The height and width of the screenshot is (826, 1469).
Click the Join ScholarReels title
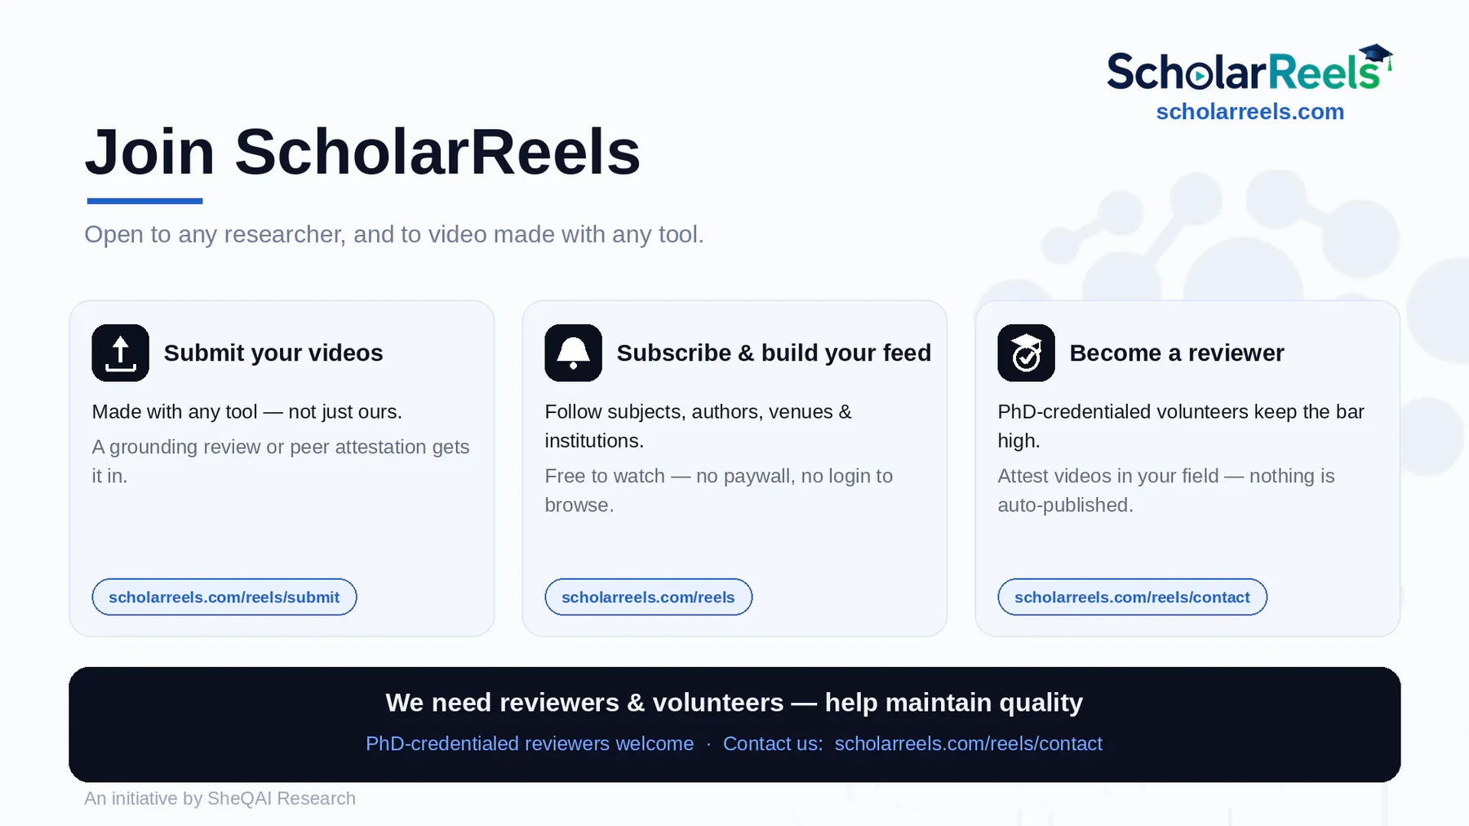click(x=363, y=152)
